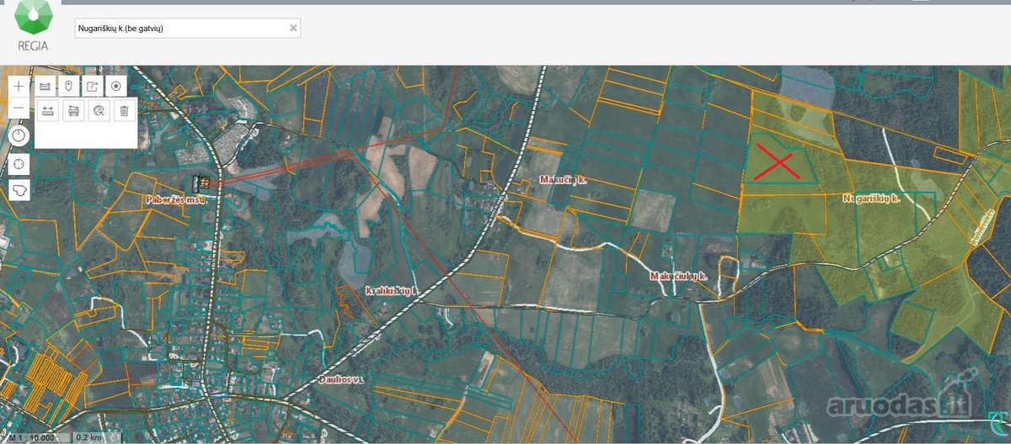Pick the select-measurement cursor tool
1011x444 pixels.
(x=99, y=110)
